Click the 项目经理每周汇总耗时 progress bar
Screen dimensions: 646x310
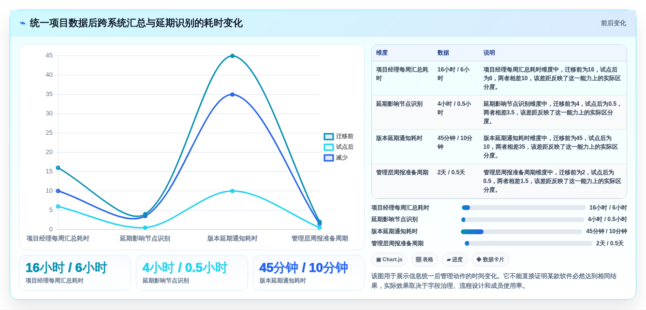(x=523, y=208)
